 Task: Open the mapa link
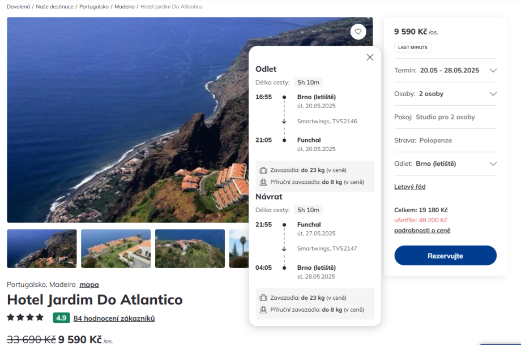point(89,284)
